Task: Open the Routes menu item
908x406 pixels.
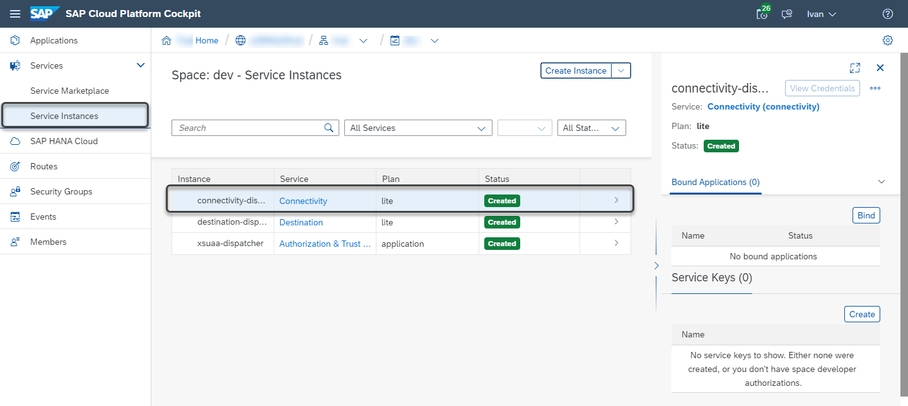Action: pos(44,166)
